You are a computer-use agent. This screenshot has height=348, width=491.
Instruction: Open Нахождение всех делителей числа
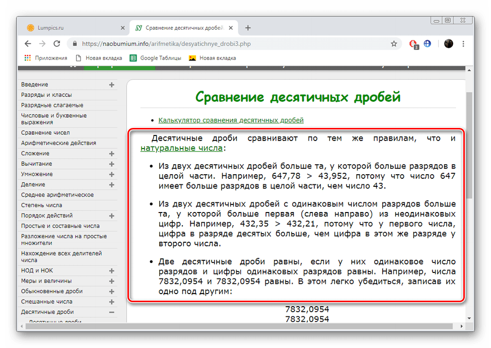pos(61,256)
